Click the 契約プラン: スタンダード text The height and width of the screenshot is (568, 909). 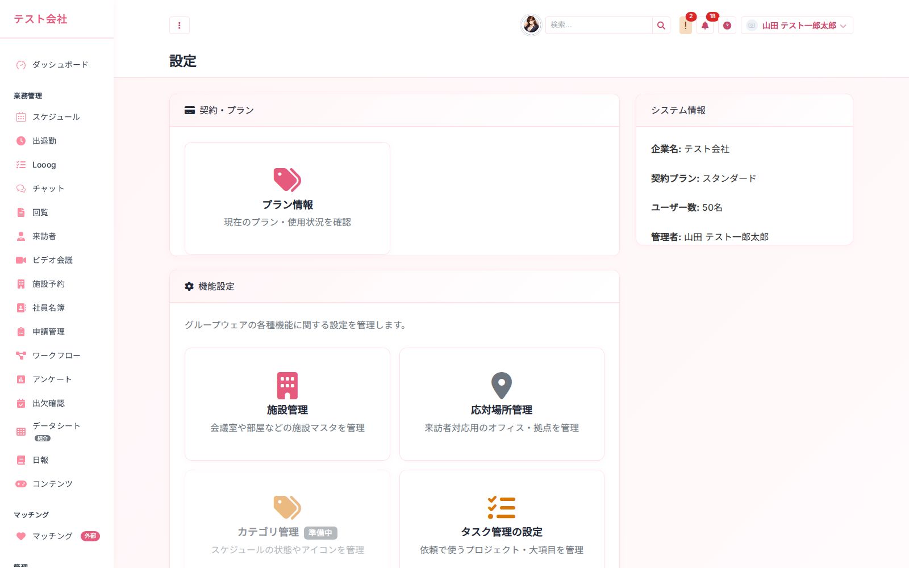tap(703, 178)
